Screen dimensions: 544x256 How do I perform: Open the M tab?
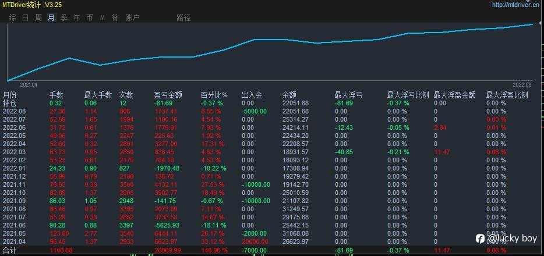point(103,17)
